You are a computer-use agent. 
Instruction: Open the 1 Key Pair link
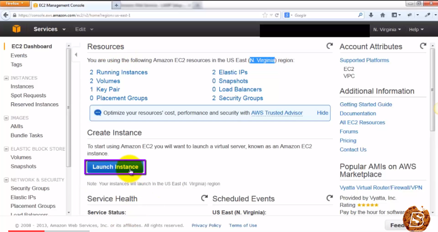tap(105, 89)
